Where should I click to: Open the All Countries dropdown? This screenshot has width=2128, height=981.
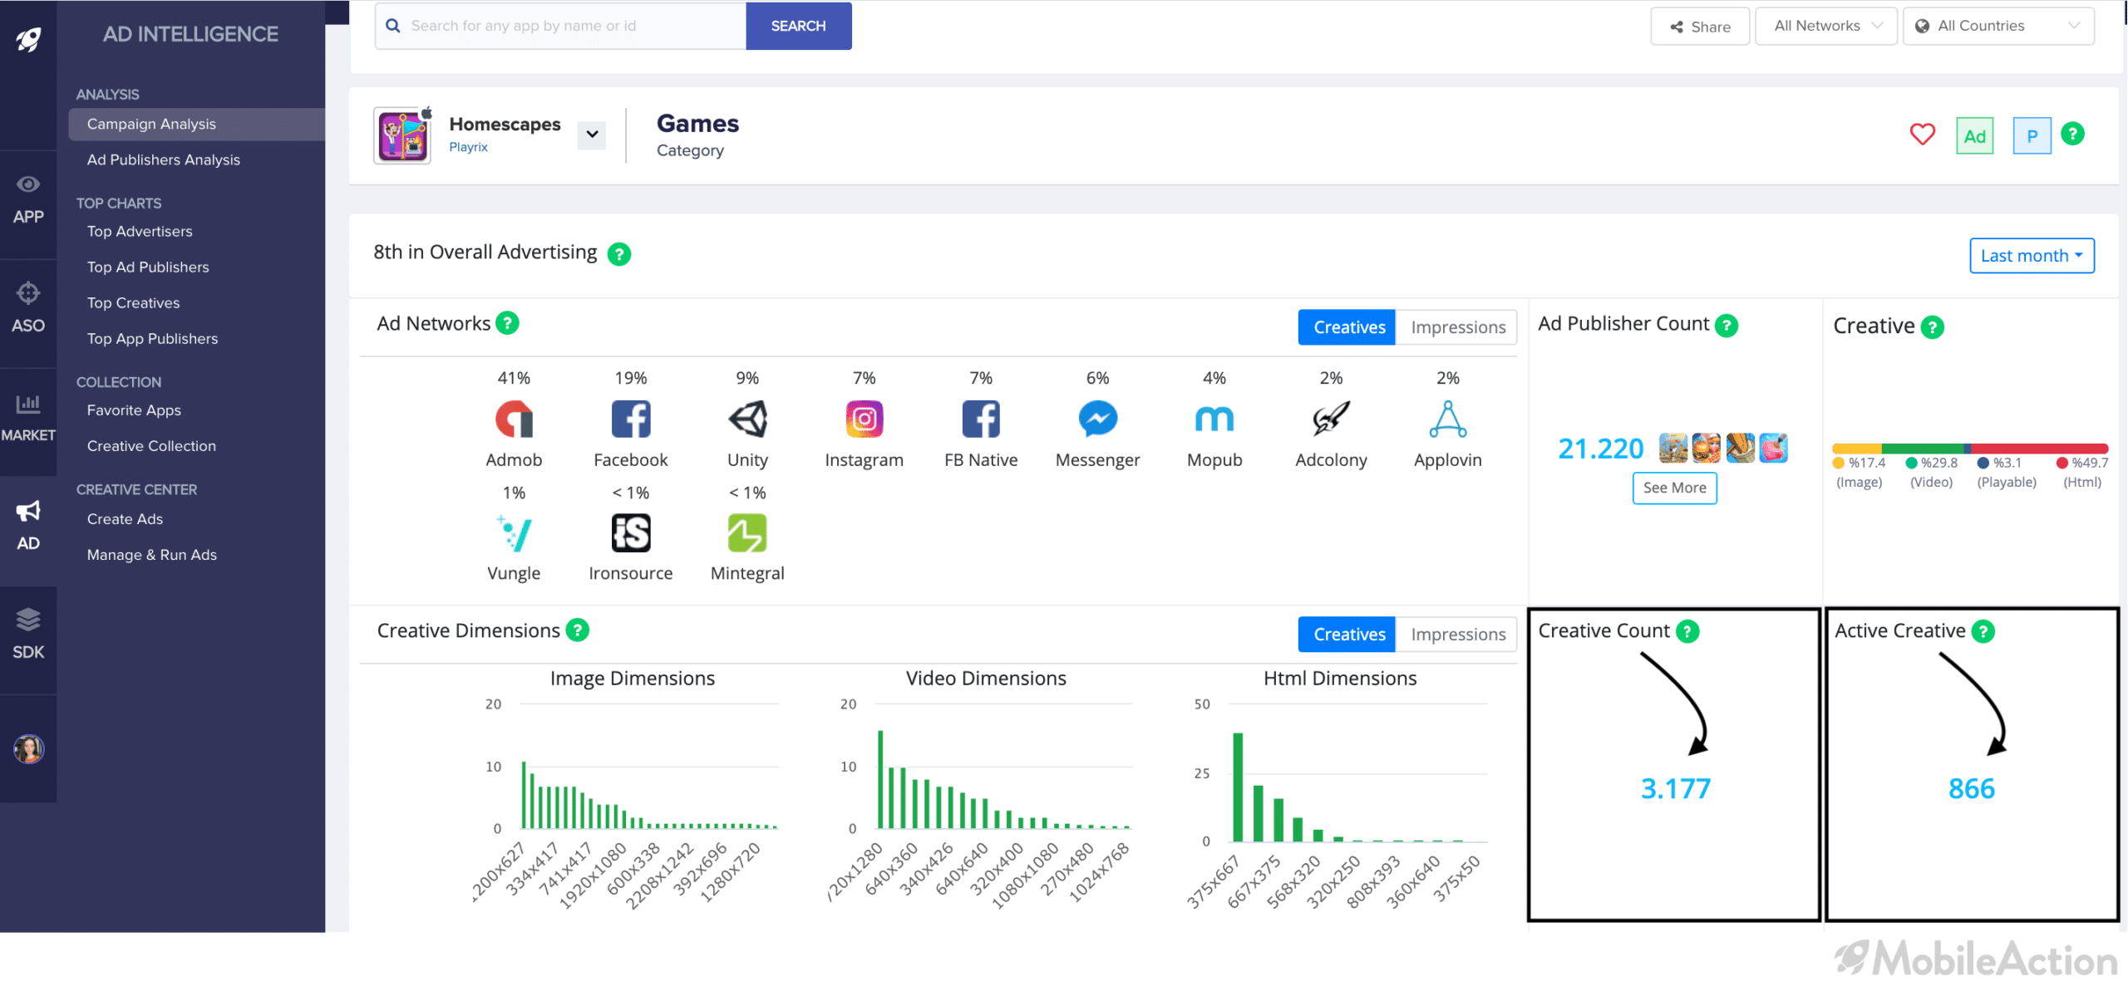(1998, 26)
